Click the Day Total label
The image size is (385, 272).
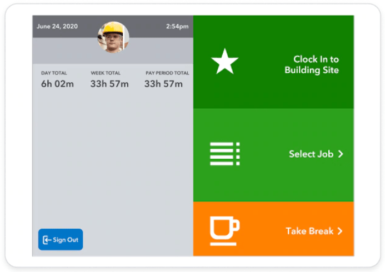click(x=54, y=73)
